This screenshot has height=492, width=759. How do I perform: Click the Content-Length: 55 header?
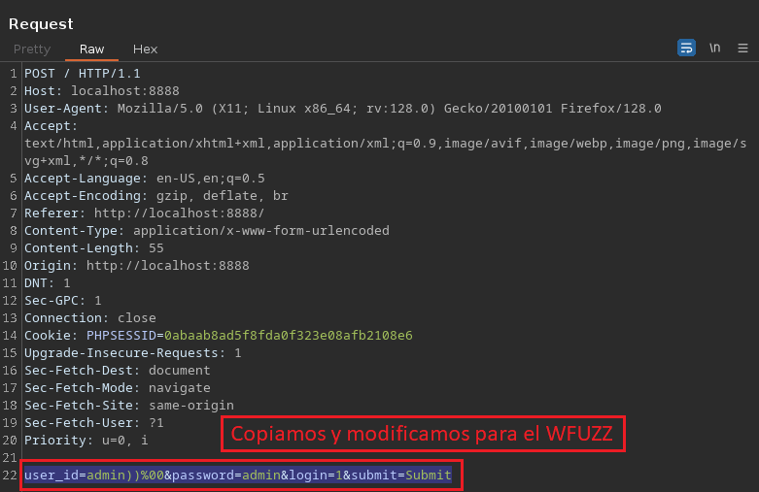(94, 248)
